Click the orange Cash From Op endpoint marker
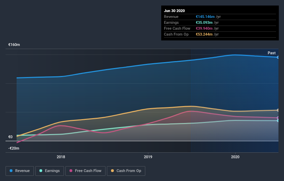 [x=278, y=110]
